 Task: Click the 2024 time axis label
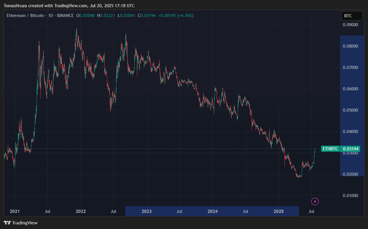[213, 211]
